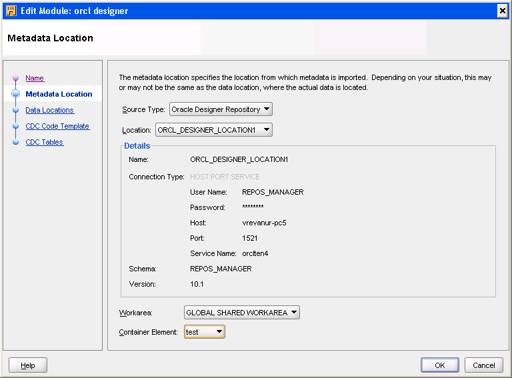Expand the Container Element dropdown

pos(205,331)
